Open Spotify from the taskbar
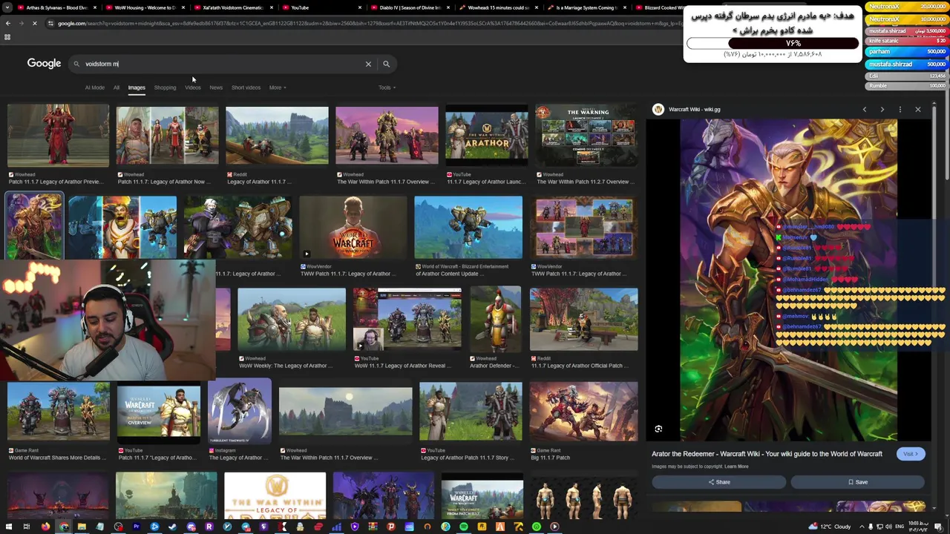 point(464,527)
